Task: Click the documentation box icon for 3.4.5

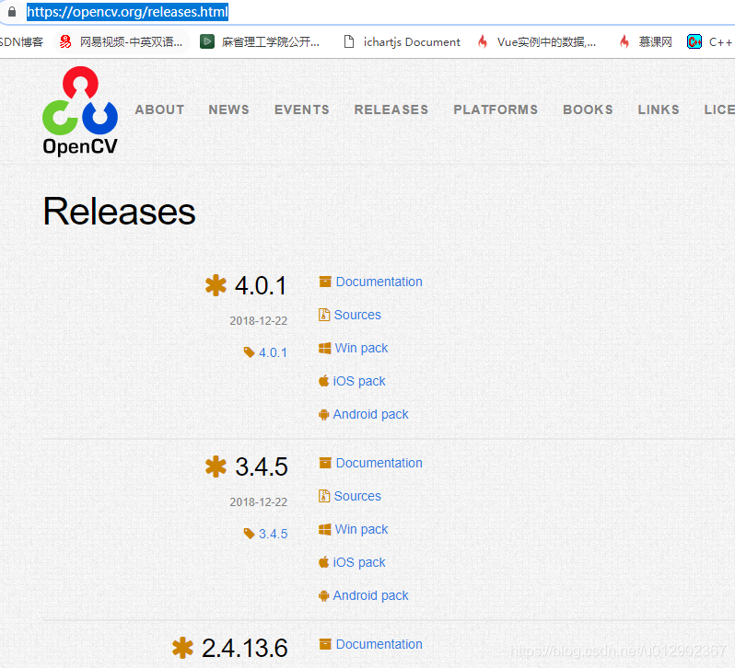Action: [325, 463]
